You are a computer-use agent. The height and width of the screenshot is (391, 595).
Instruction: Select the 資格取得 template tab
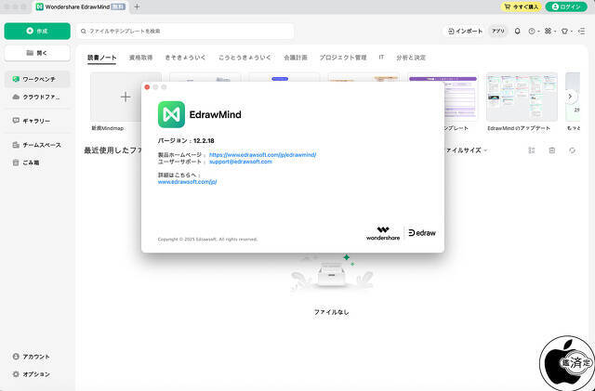coord(141,58)
